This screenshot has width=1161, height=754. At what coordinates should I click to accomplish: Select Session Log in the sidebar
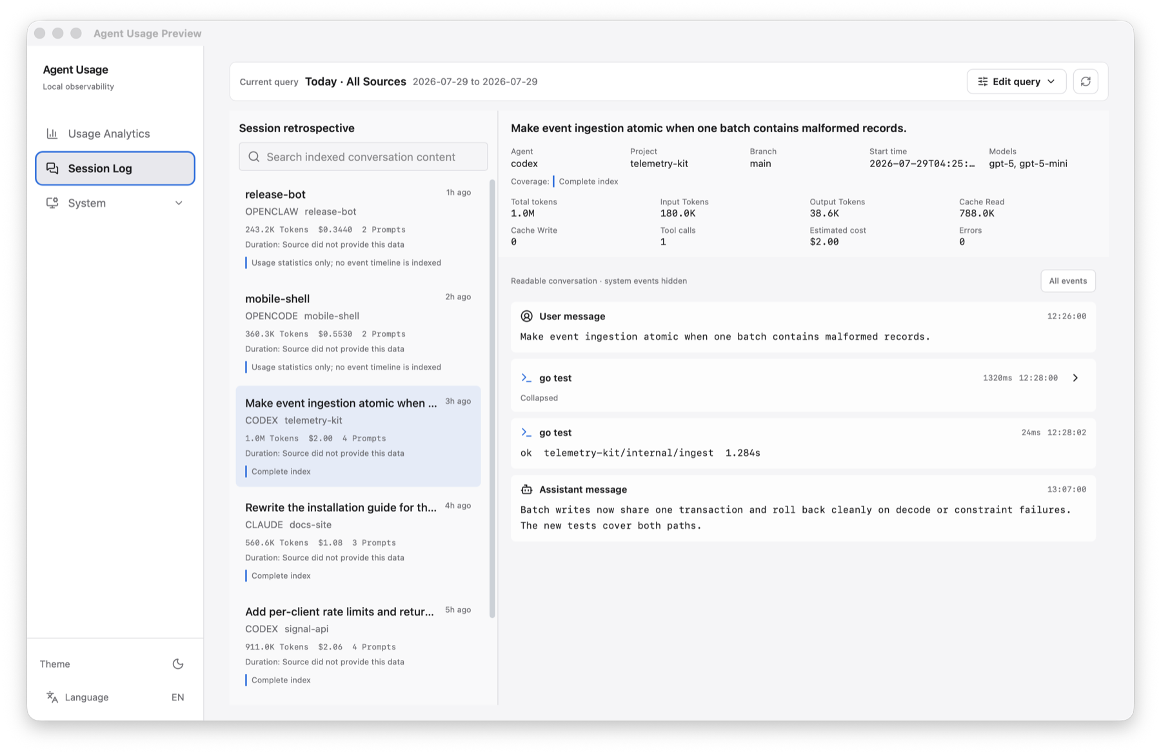click(115, 168)
